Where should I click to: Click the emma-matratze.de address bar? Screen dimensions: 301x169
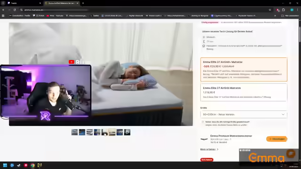tap(144, 10)
